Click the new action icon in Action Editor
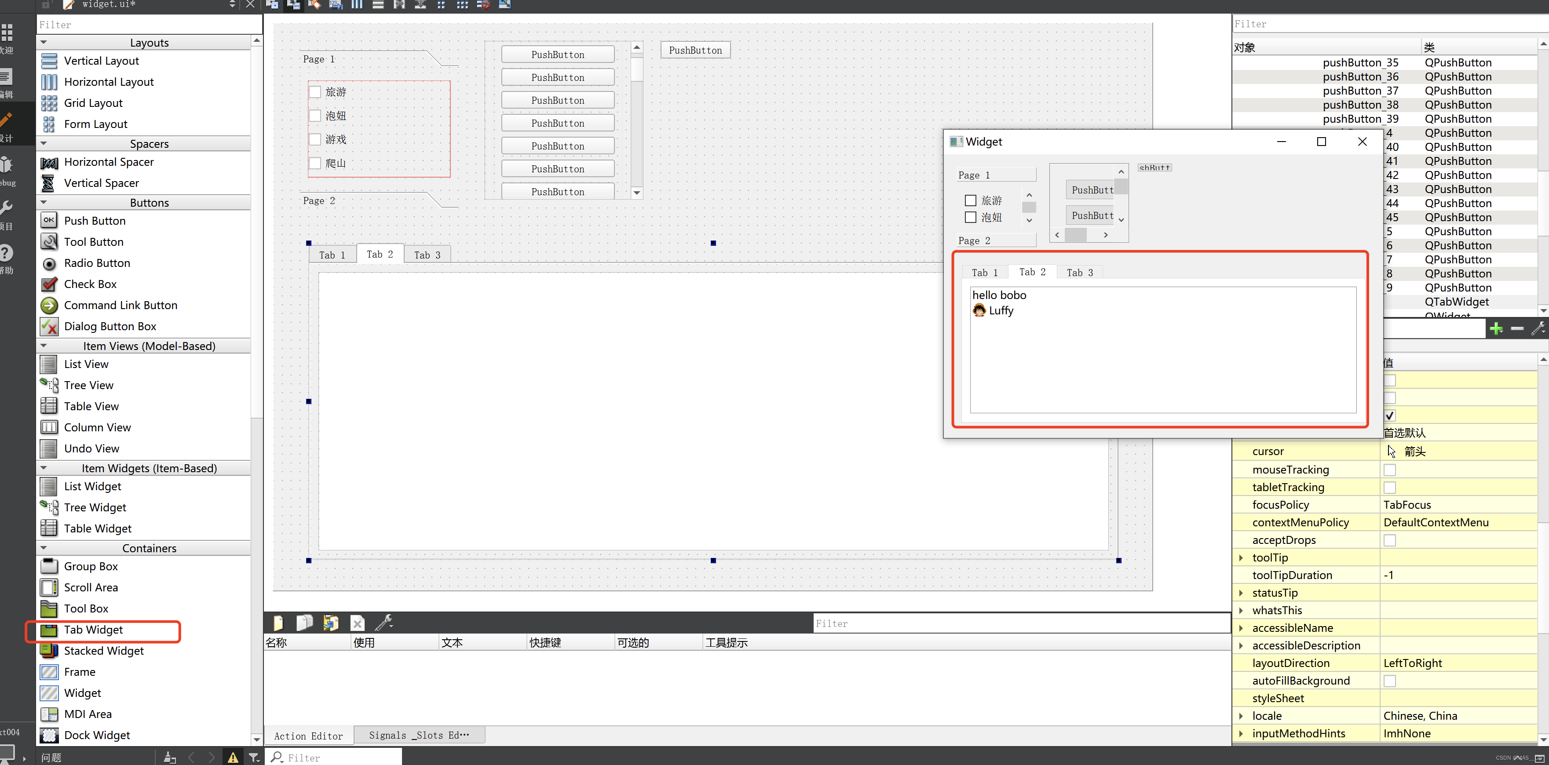 278,623
